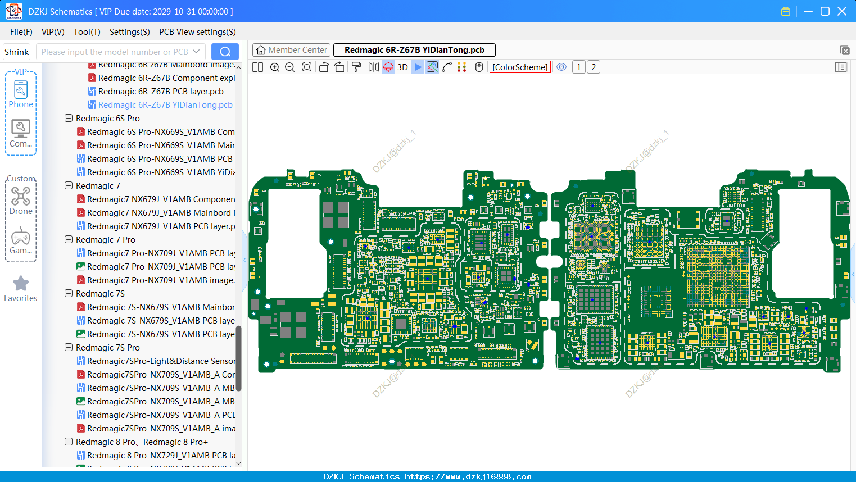This screenshot has height=482, width=856.
Task: Click the split view icon in toolbar
Action: (257, 67)
